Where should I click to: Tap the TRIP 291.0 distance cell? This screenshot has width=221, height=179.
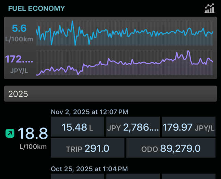pos(88,148)
